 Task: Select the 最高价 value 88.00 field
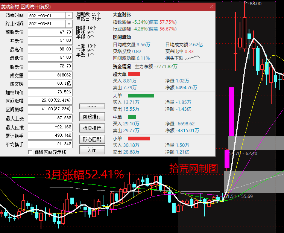[50, 49]
